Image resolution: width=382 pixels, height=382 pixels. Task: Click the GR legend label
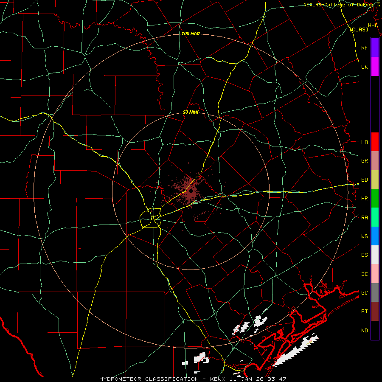tap(364, 160)
